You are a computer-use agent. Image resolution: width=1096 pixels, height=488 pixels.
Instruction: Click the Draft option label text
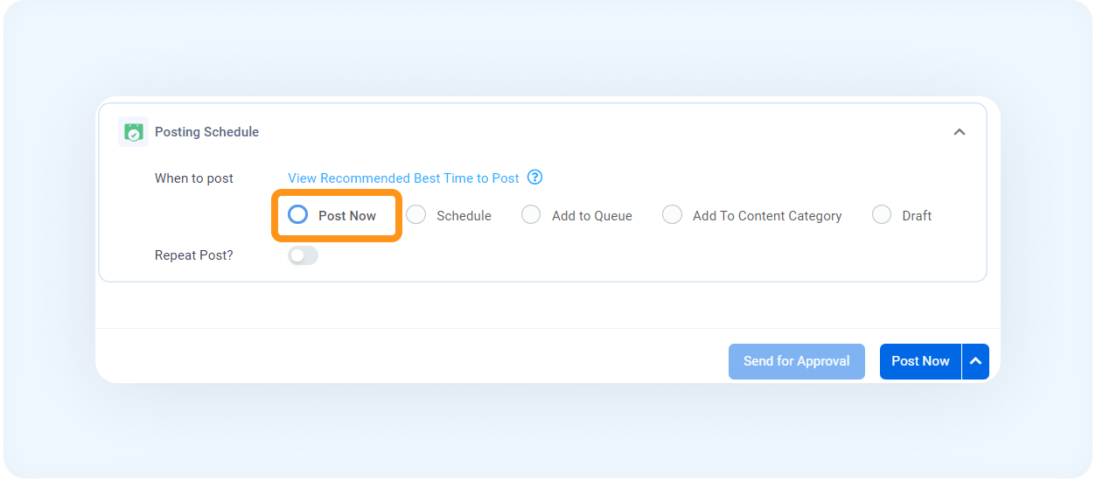(917, 216)
